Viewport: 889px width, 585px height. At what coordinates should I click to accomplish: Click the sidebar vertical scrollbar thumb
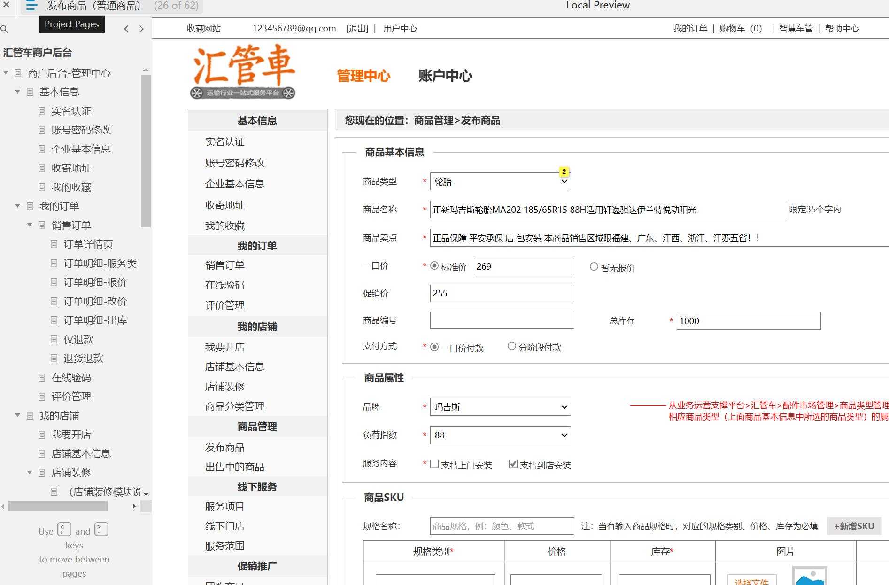tap(146, 151)
